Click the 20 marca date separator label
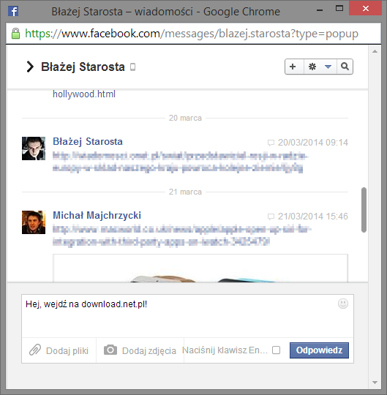 click(x=185, y=118)
